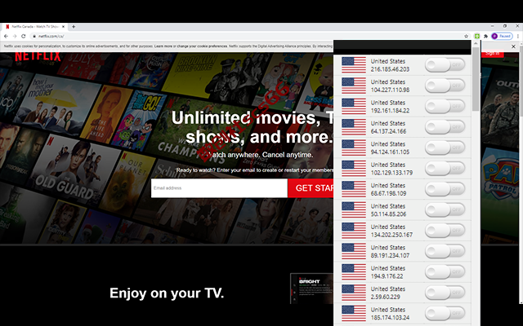Toggle the 68.67.198.109 server on

point(445,189)
